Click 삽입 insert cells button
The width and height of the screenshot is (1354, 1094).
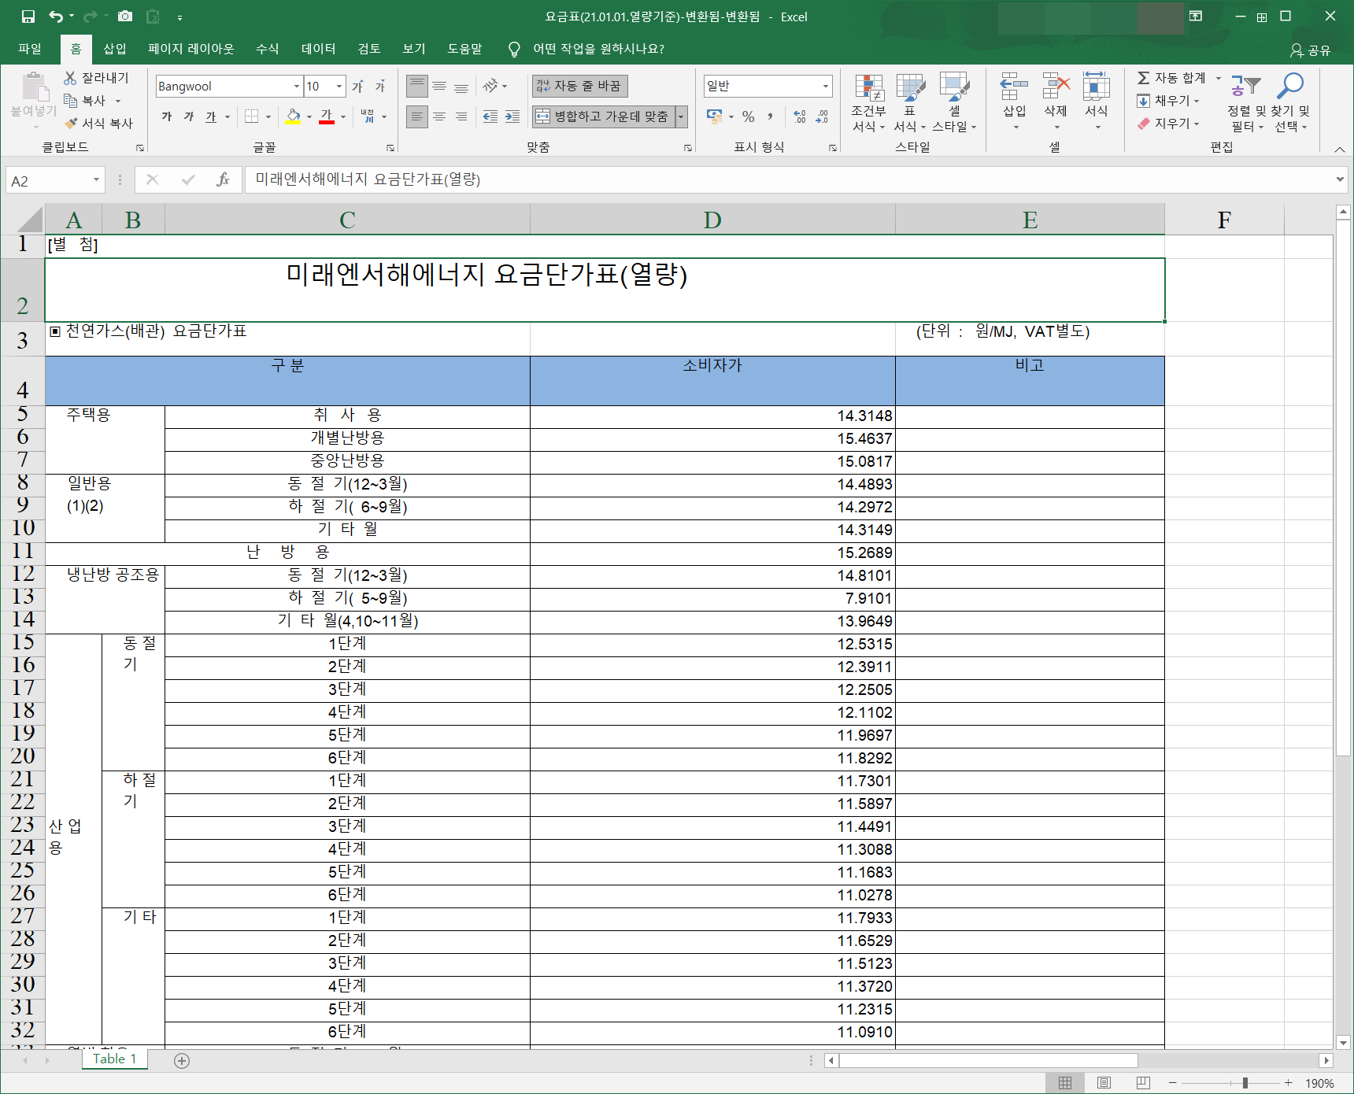point(1015,102)
